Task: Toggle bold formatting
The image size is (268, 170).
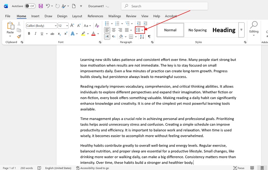Action: 29,33
